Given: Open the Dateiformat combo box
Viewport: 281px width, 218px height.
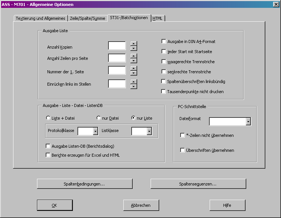Looking at the screenshot, I should [x=248, y=122].
